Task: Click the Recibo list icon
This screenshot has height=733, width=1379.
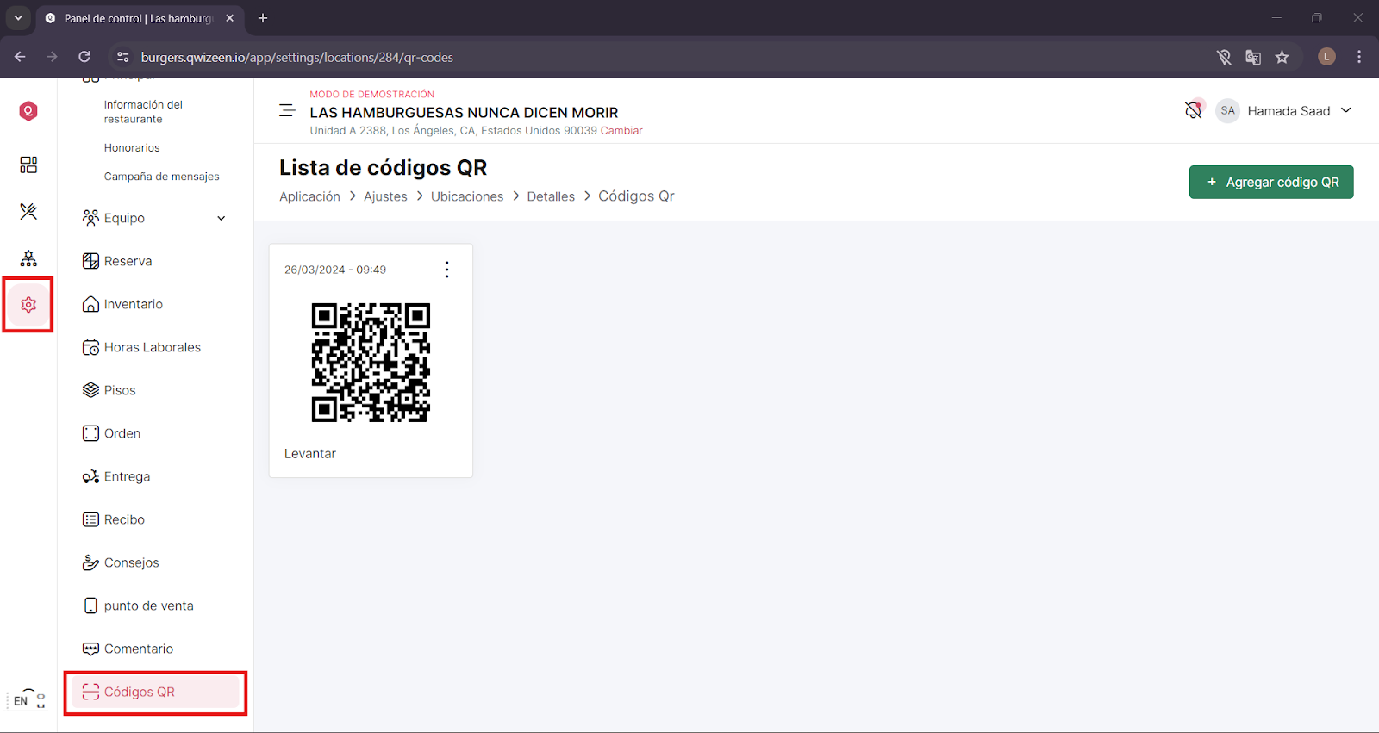Action: pos(90,519)
